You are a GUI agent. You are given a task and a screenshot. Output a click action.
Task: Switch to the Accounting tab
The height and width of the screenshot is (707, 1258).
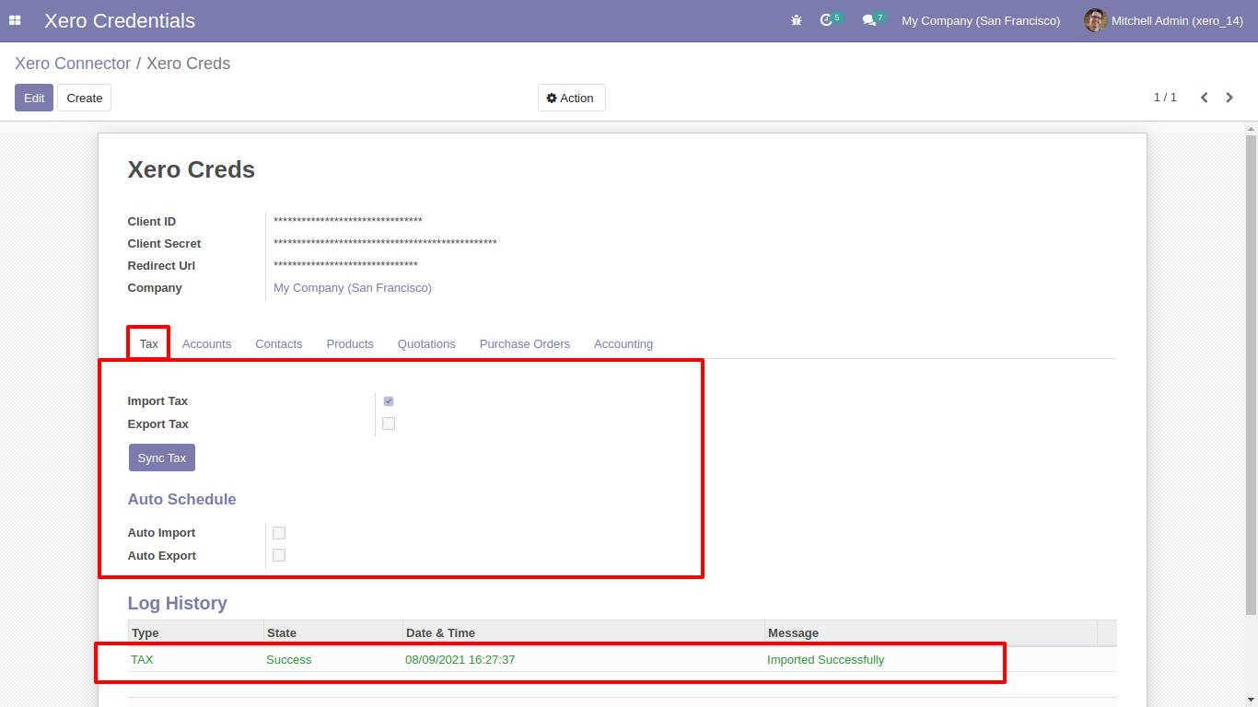pos(623,343)
